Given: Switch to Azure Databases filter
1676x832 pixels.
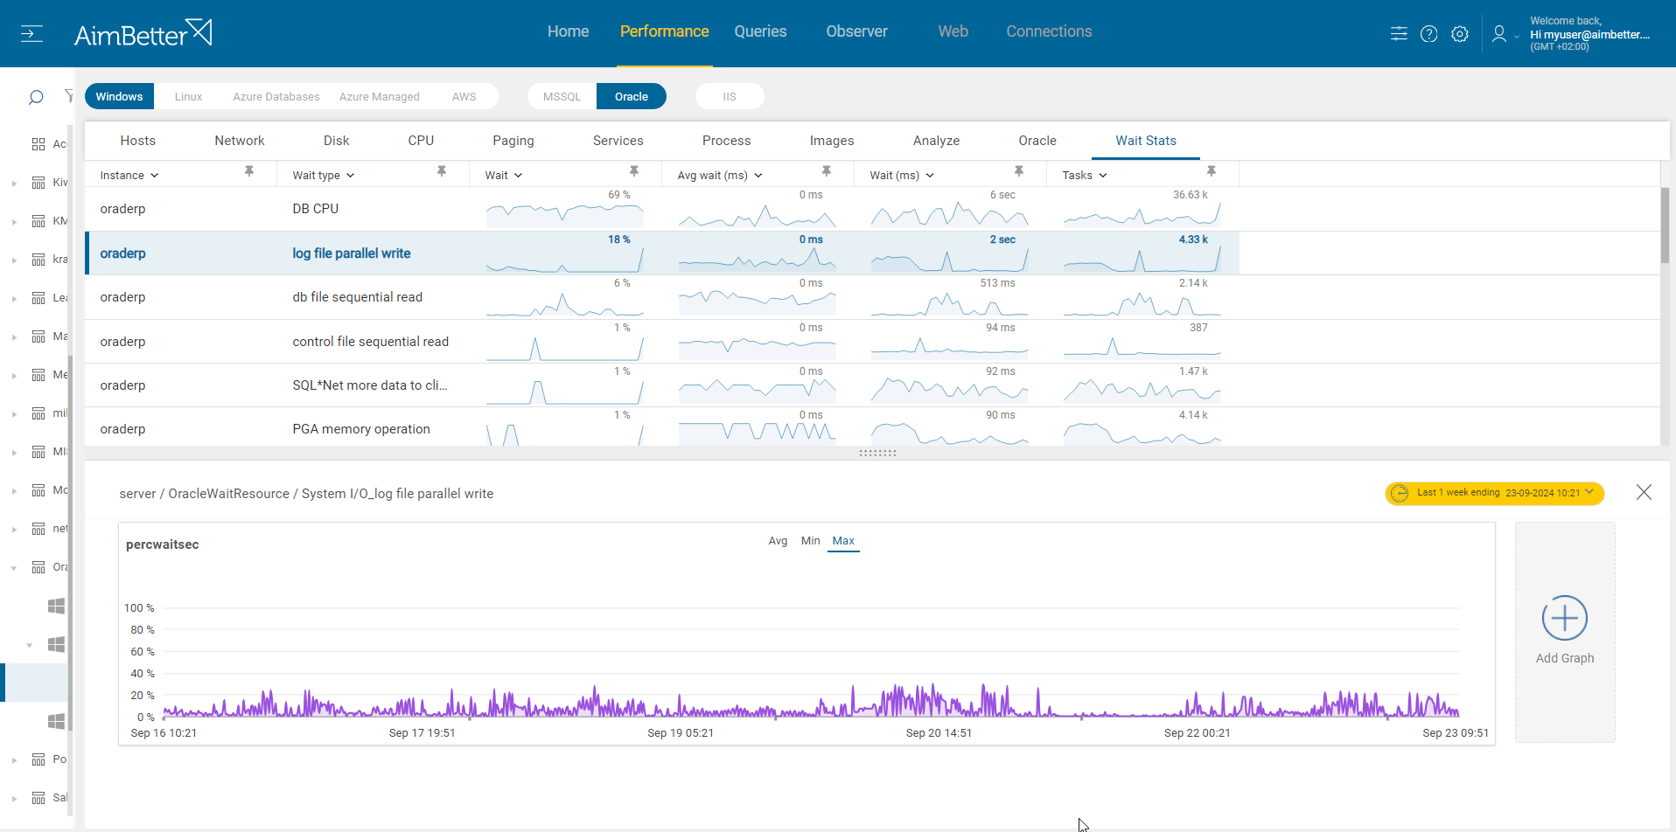Looking at the screenshot, I should [276, 96].
